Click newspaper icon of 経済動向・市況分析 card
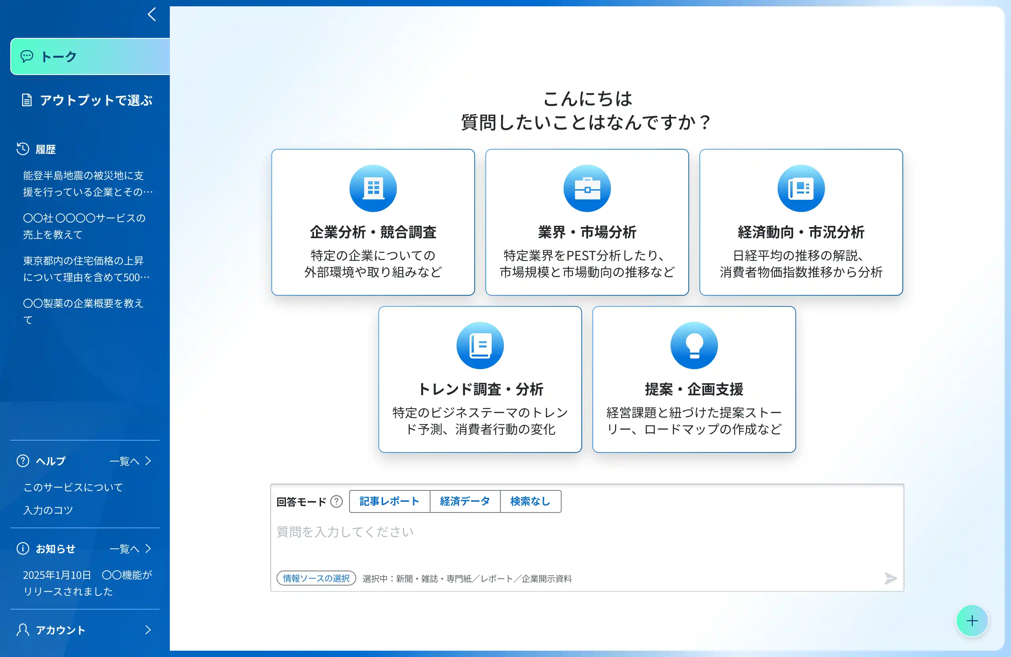The image size is (1011, 657). pyautogui.click(x=801, y=188)
